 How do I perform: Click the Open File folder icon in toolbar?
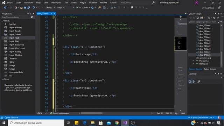[x=21, y=8]
